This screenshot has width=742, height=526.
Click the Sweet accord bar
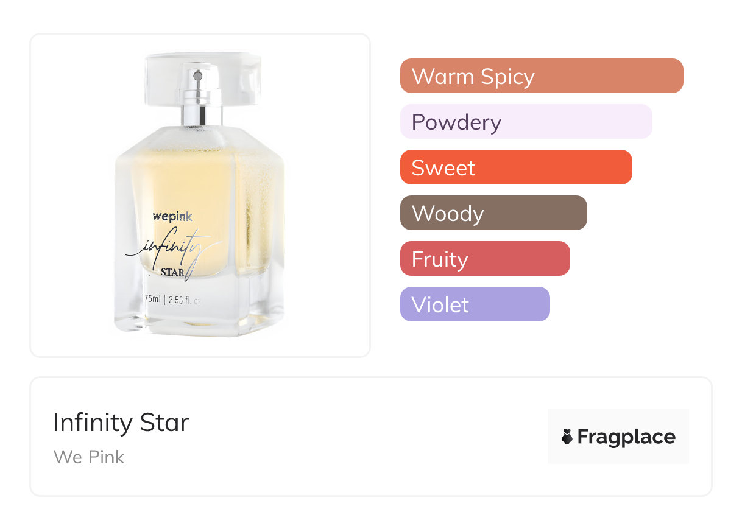pos(516,167)
